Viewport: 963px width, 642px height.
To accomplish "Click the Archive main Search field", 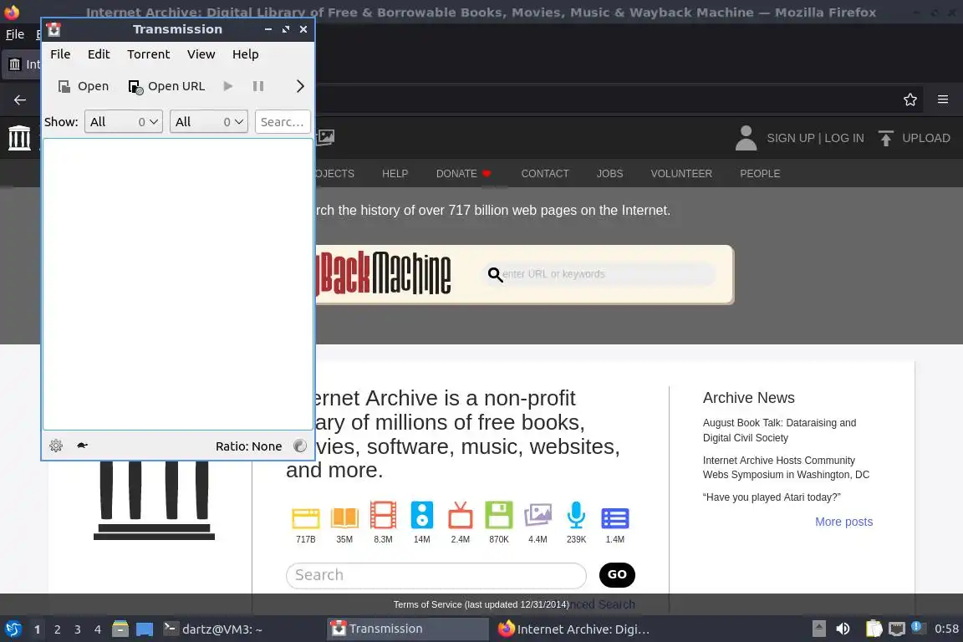I will [x=436, y=575].
